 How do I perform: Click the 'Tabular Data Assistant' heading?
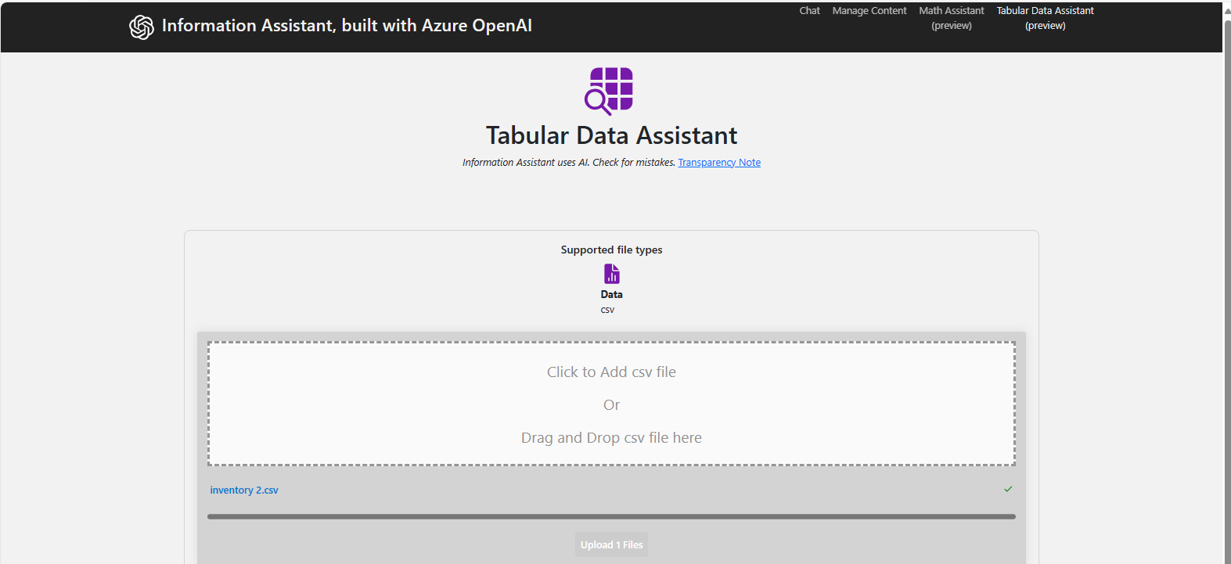click(611, 135)
